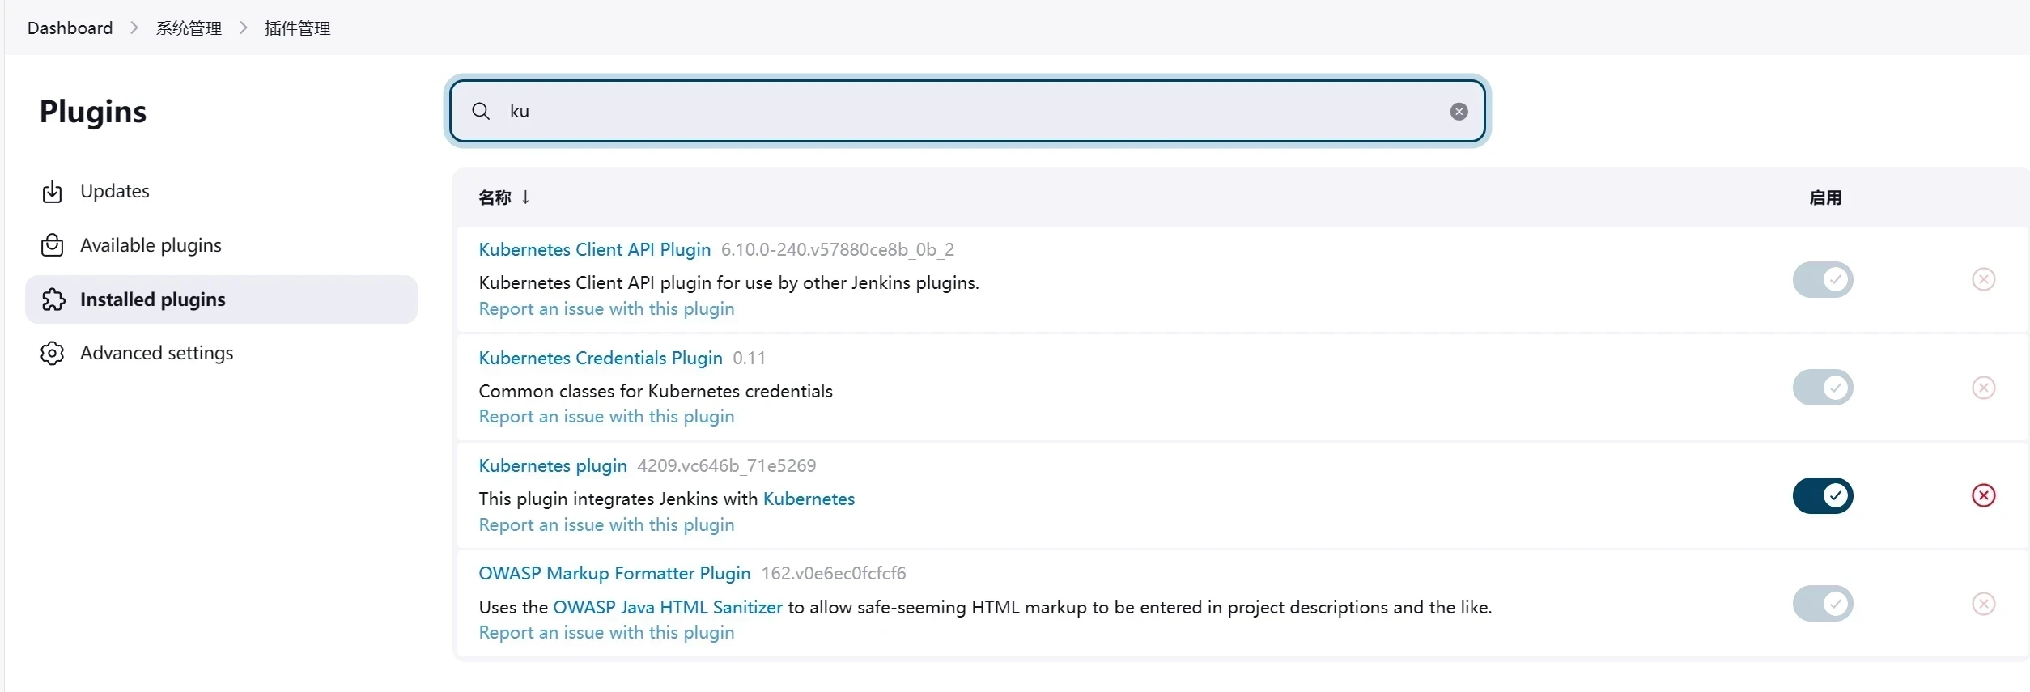The image size is (2030, 692).
Task: Open the Kubernetes Credentials Plugin link
Action: coord(600,358)
